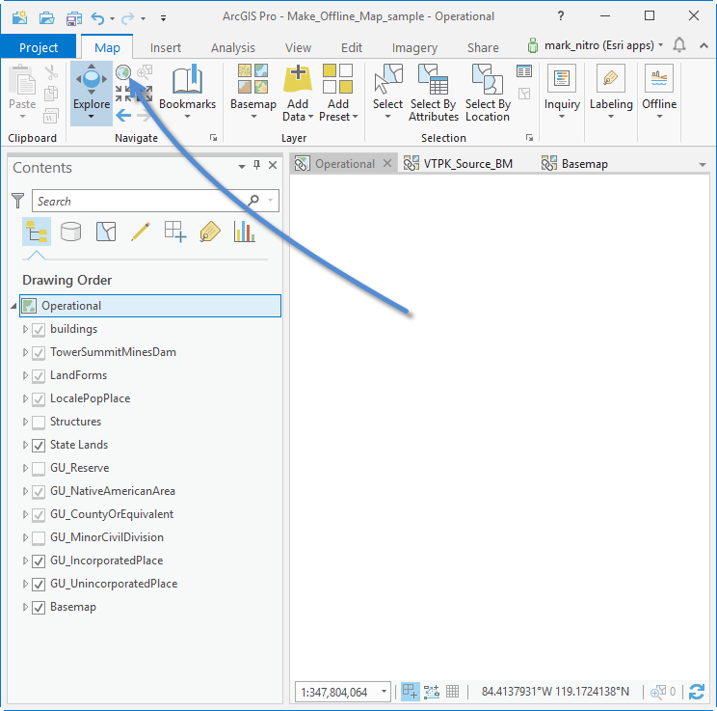Select the Explore navigation tool
The height and width of the screenshot is (711, 717).
pos(92,94)
